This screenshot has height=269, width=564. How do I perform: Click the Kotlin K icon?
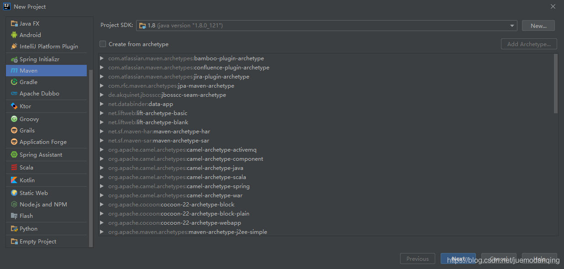click(x=14, y=180)
